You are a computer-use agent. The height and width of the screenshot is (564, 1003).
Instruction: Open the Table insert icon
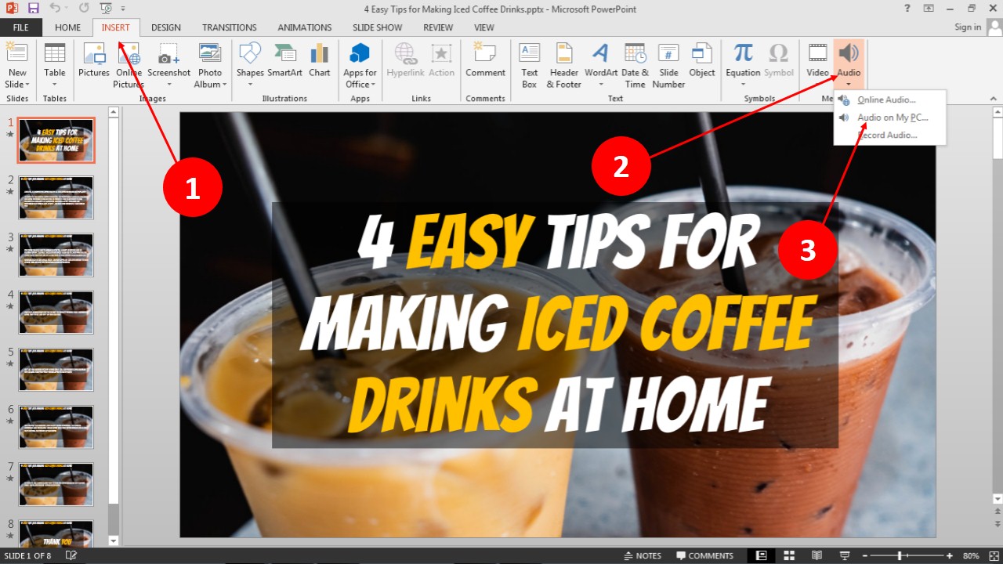pos(55,53)
